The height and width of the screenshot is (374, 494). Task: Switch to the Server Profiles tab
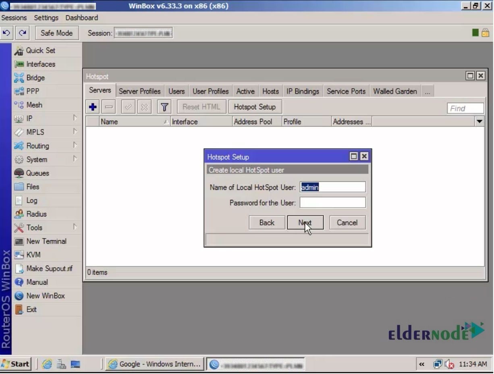(139, 91)
